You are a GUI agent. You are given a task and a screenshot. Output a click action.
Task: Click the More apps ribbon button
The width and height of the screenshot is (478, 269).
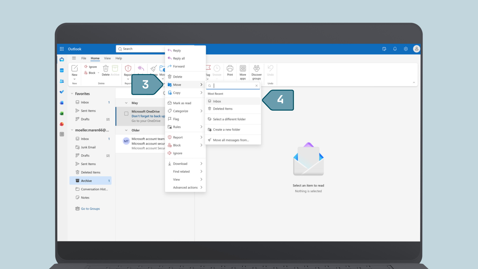(x=243, y=72)
